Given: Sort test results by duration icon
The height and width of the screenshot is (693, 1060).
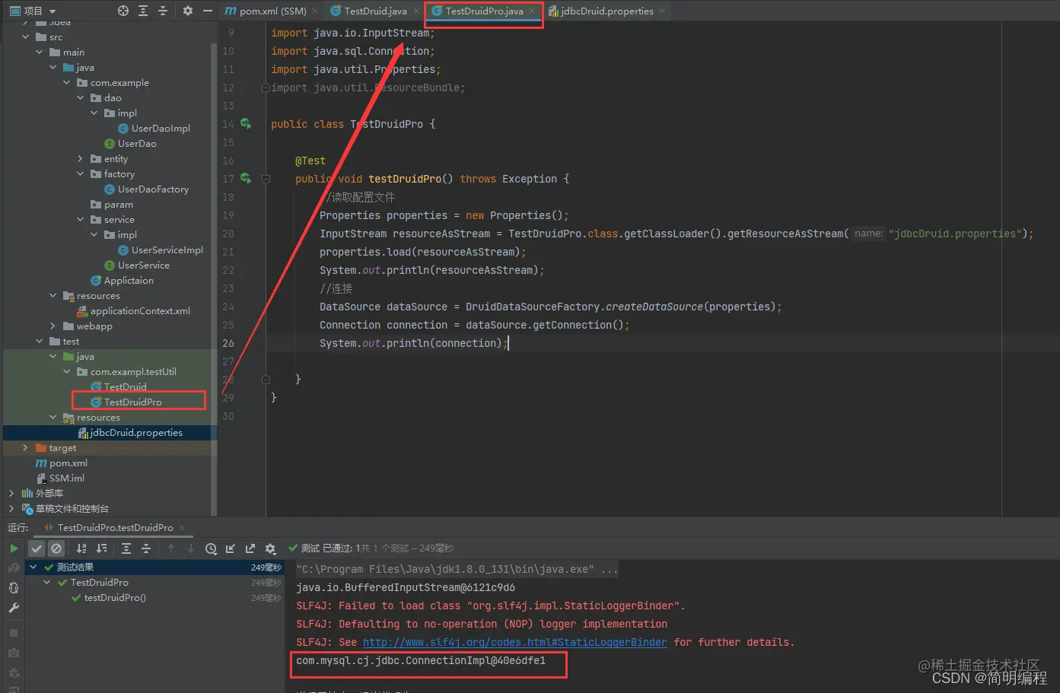Looking at the screenshot, I should click(101, 548).
